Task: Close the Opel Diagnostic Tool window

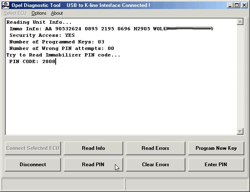Action: point(244,5)
